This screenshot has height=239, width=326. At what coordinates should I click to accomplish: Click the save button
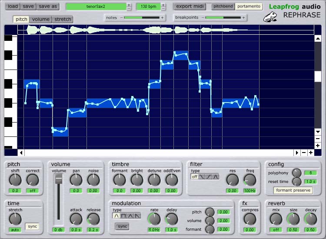click(x=28, y=7)
